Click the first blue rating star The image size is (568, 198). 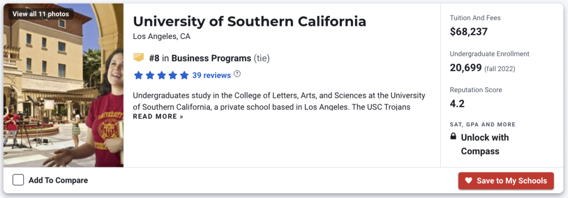[x=138, y=75]
